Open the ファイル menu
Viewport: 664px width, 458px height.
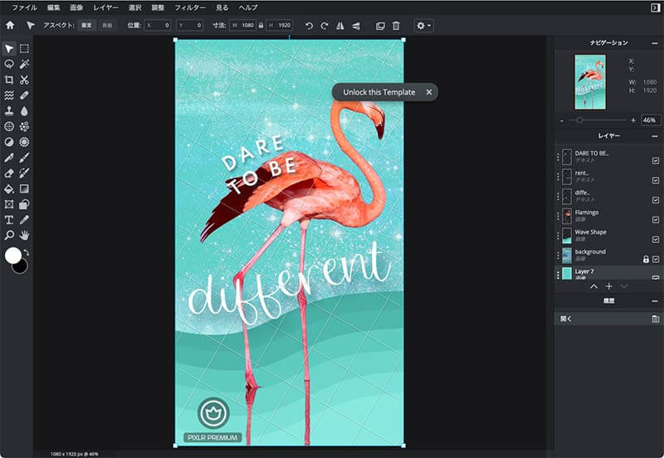[25, 7]
